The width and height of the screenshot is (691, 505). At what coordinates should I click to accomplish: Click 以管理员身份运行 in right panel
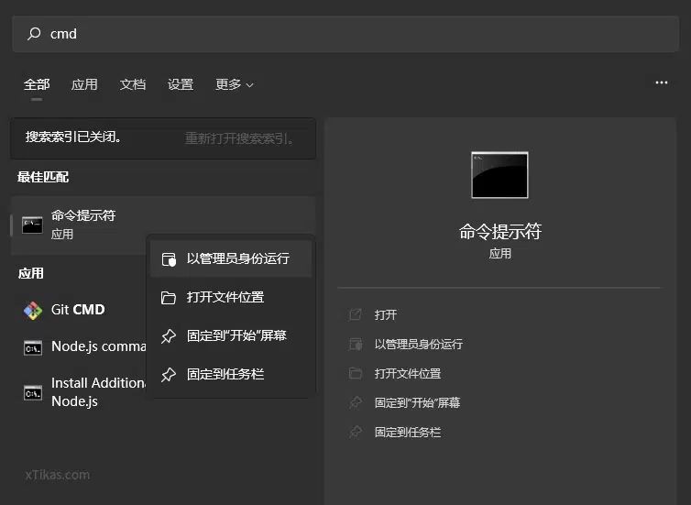click(419, 345)
